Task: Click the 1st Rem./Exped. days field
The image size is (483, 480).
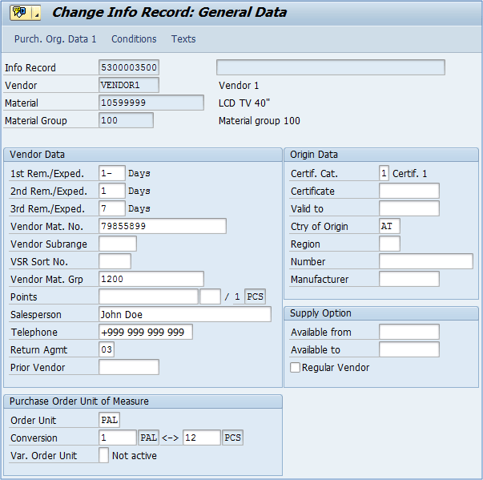Action: click(111, 174)
